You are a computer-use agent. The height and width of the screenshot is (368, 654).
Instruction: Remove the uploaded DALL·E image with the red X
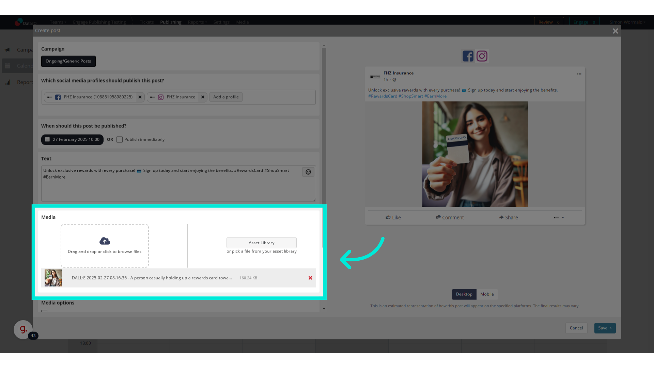(310, 278)
